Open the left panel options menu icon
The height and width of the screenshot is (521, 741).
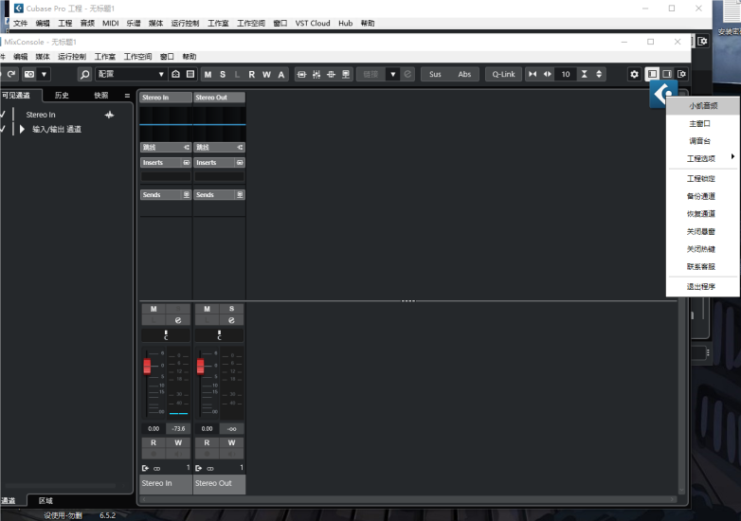click(127, 96)
